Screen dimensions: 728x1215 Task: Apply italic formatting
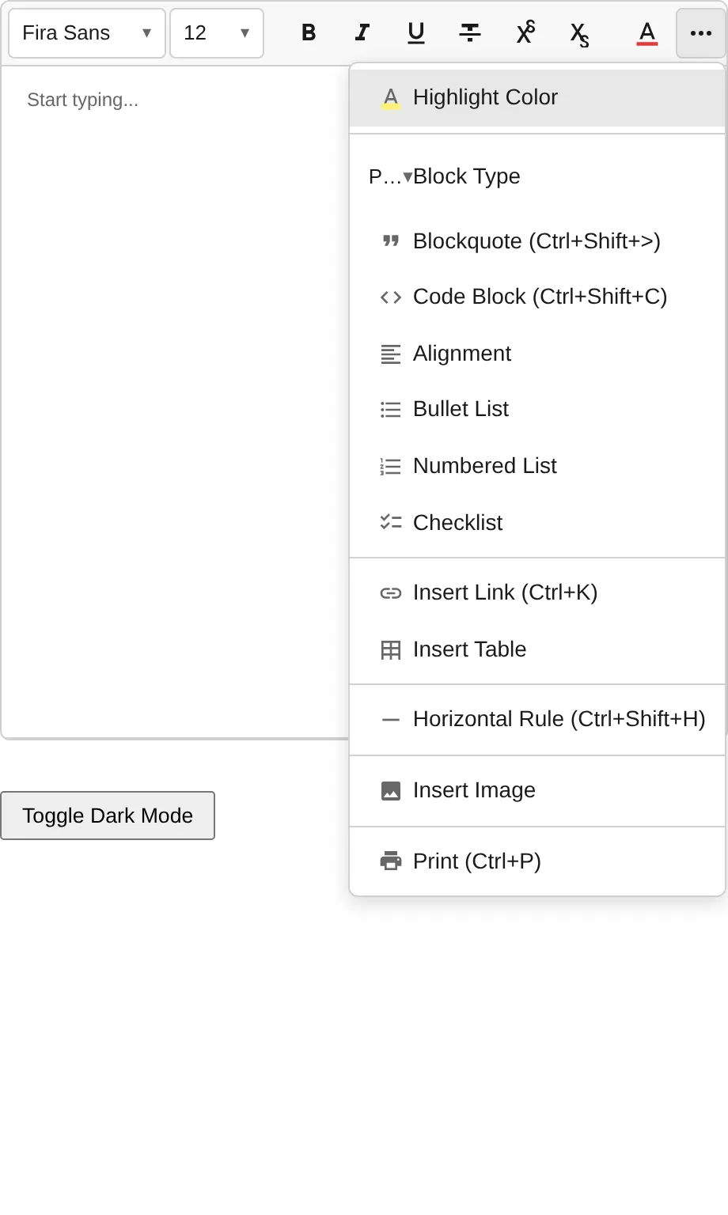click(x=362, y=32)
